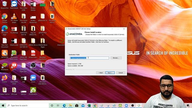Switch to OBS Studio on the taskbar

133,105
